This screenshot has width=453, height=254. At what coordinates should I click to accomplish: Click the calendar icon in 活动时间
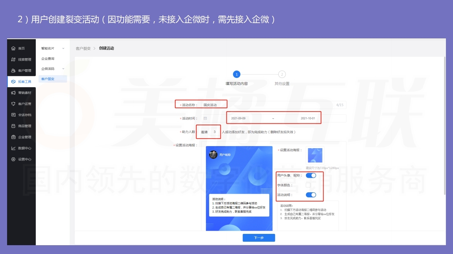pyautogui.click(x=205, y=118)
